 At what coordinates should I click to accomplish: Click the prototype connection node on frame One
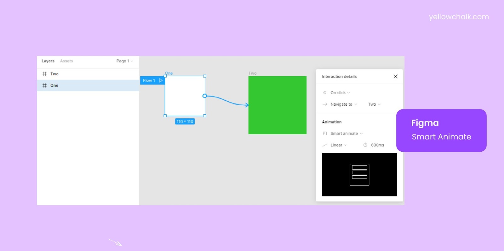(x=205, y=96)
